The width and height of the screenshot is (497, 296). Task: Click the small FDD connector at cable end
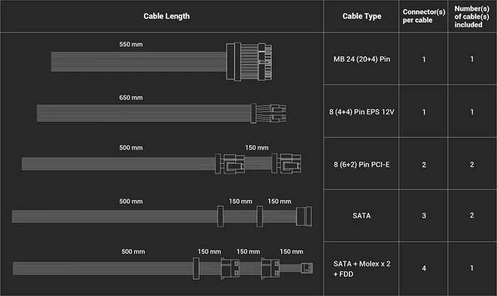pyautogui.click(x=307, y=268)
